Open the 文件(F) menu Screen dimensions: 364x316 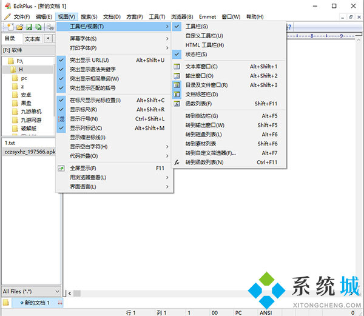click(22, 17)
